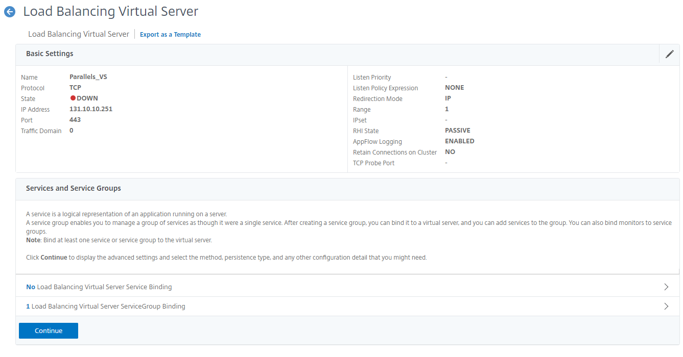This screenshot has height=357, width=683.
Task: Open 'No Load Balancing Virtual Server Service Binding'
Action: click(x=99, y=287)
